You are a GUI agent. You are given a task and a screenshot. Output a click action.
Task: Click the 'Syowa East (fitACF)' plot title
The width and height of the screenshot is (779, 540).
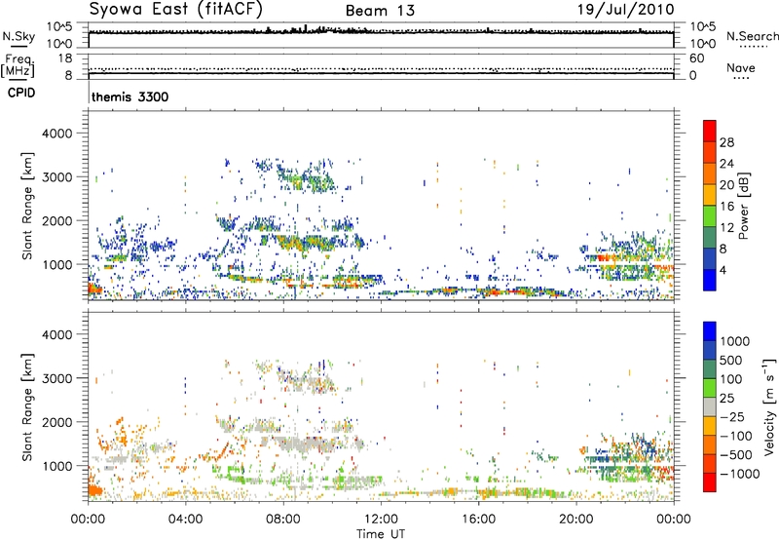click(x=176, y=10)
